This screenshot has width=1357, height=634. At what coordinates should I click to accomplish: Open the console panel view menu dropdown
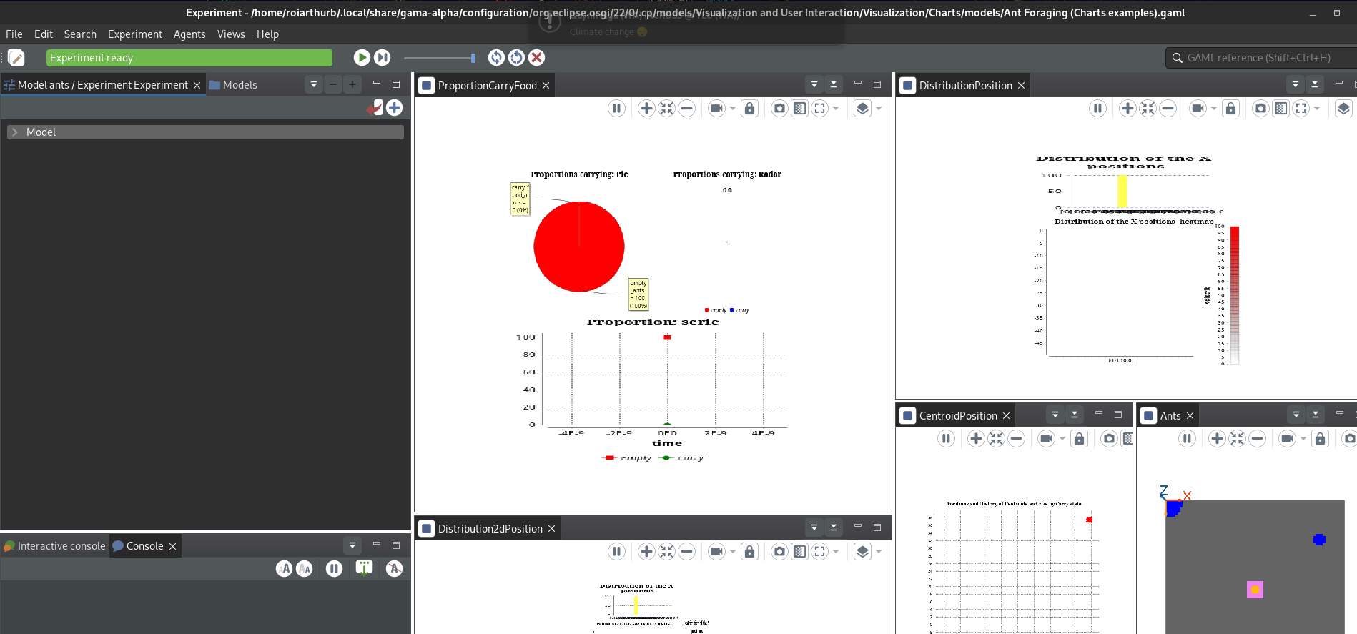tap(352, 545)
